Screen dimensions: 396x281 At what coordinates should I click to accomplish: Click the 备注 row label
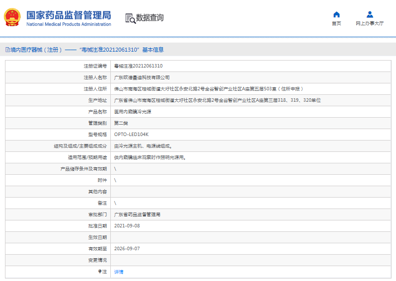[x=102, y=203]
